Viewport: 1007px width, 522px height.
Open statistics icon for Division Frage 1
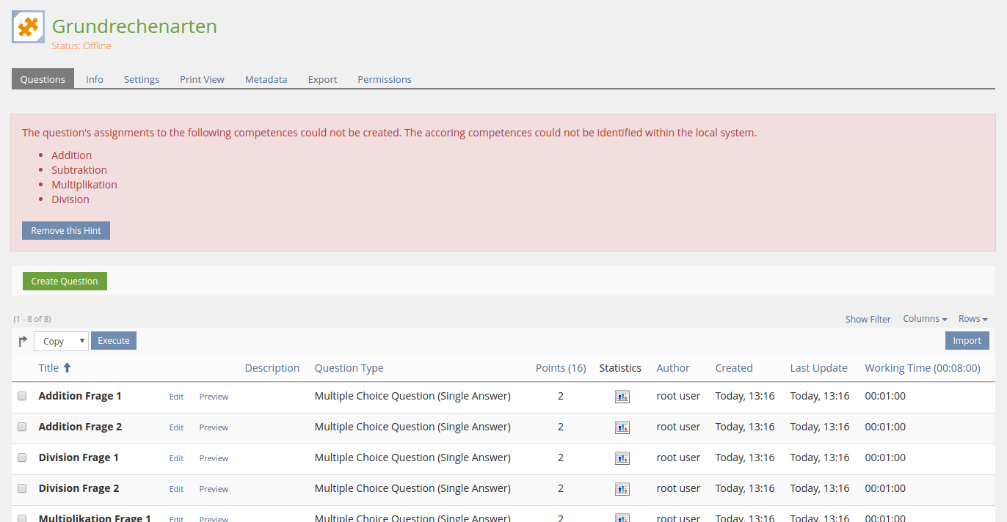tap(622, 458)
